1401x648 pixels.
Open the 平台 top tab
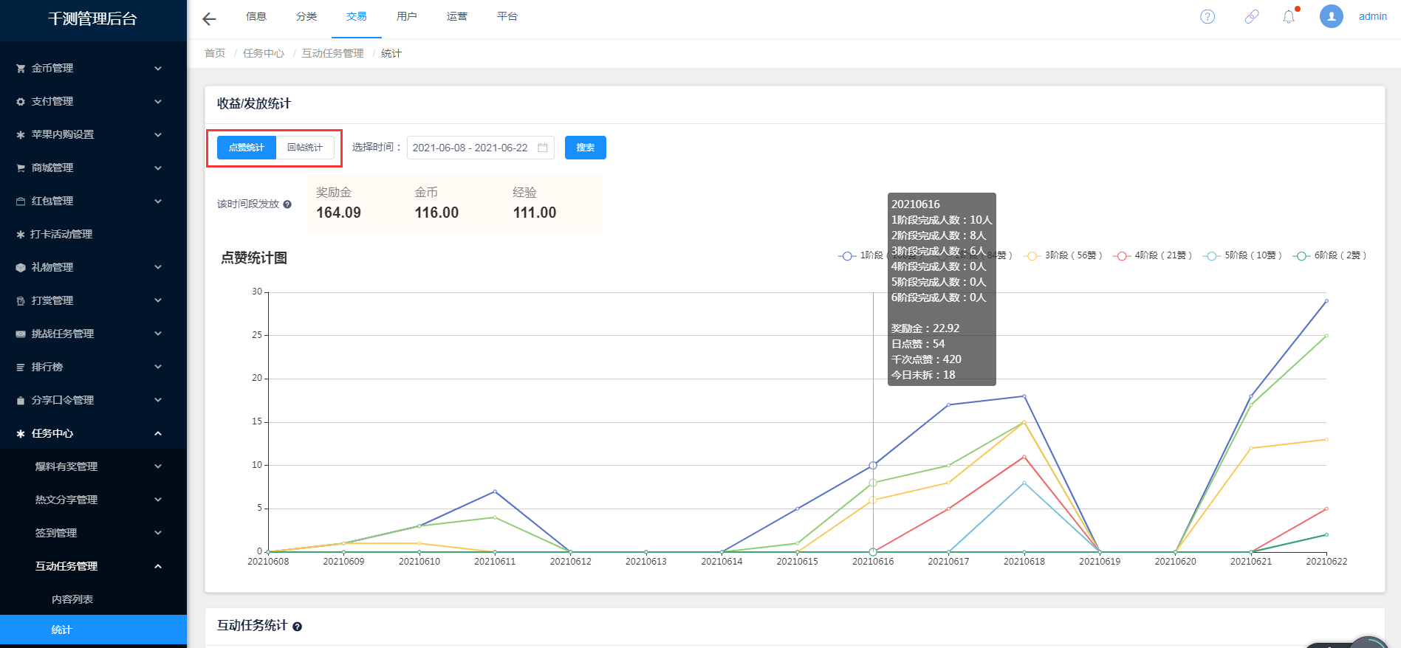click(507, 16)
